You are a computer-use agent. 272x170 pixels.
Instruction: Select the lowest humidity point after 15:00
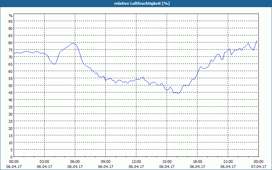179,93
